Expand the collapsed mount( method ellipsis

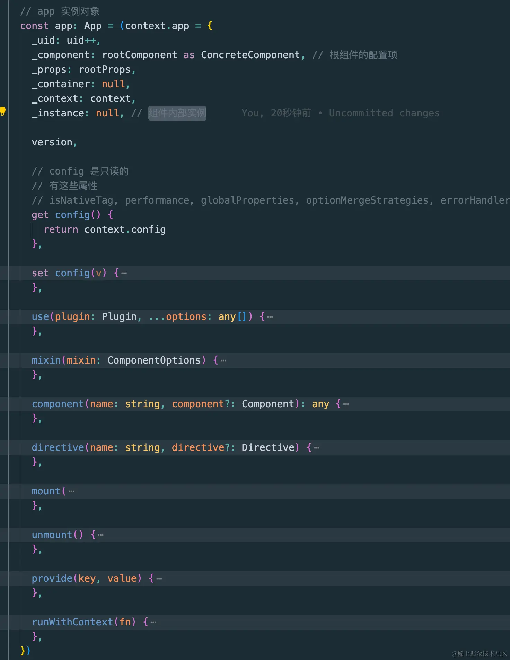pos(72,491)
